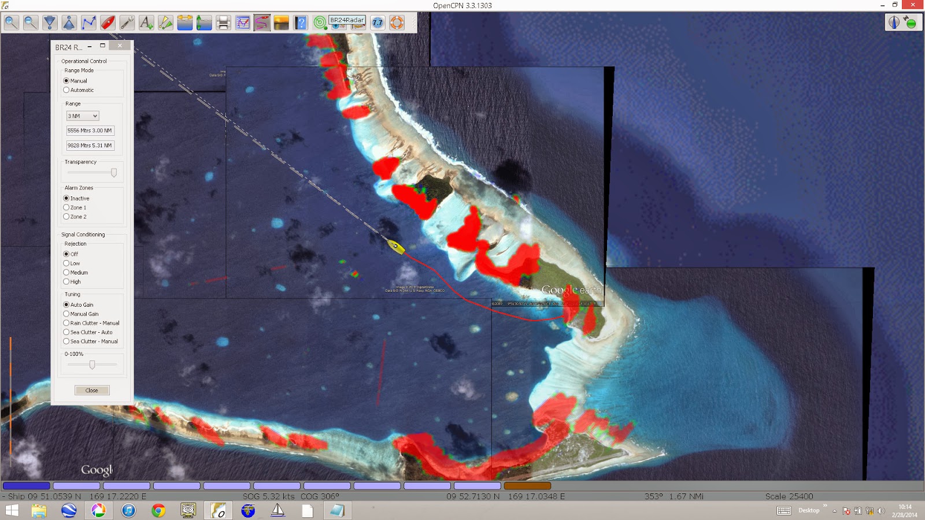This screenshot has width=925, height=520.
Task: Select the upward boat chart scale icon
Action: [x=69, y=23]
